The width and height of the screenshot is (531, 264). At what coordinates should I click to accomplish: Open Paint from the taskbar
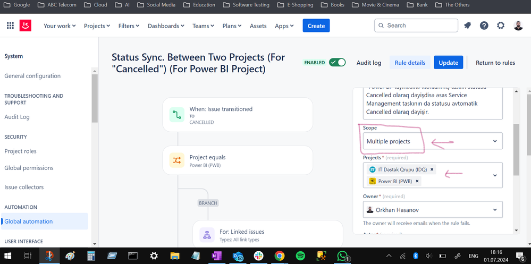70,256
